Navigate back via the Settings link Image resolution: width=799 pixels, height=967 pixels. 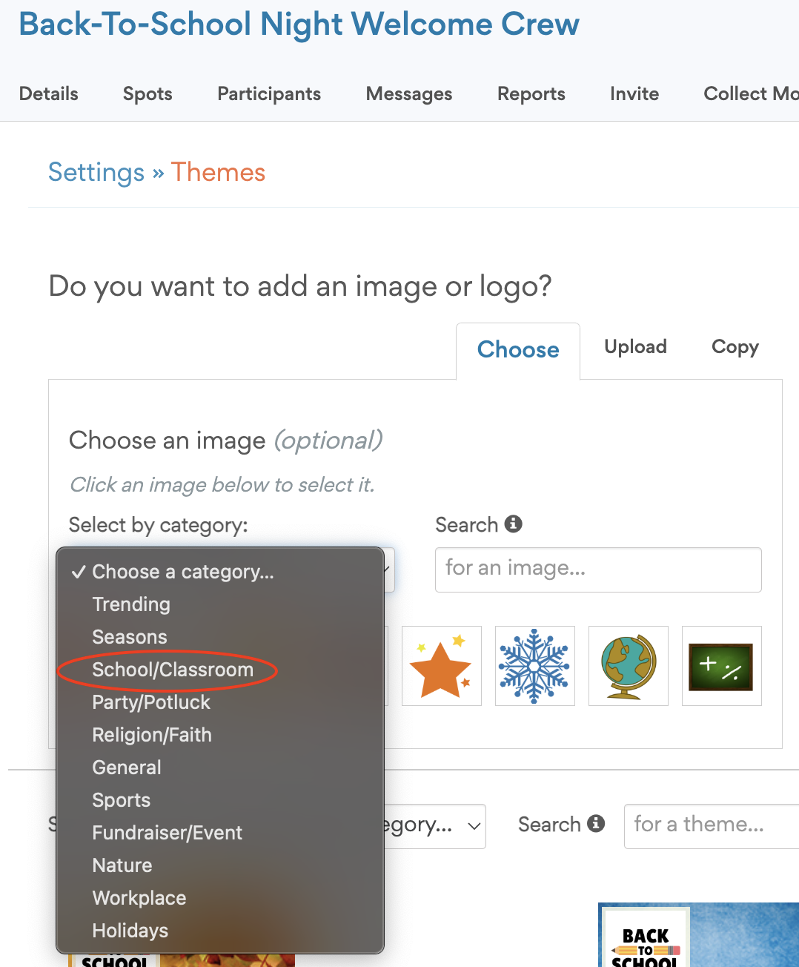96,172
